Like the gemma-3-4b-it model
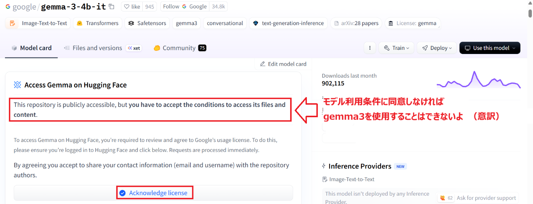The width and height of the screenshot is (533, 204). [131, 6]
